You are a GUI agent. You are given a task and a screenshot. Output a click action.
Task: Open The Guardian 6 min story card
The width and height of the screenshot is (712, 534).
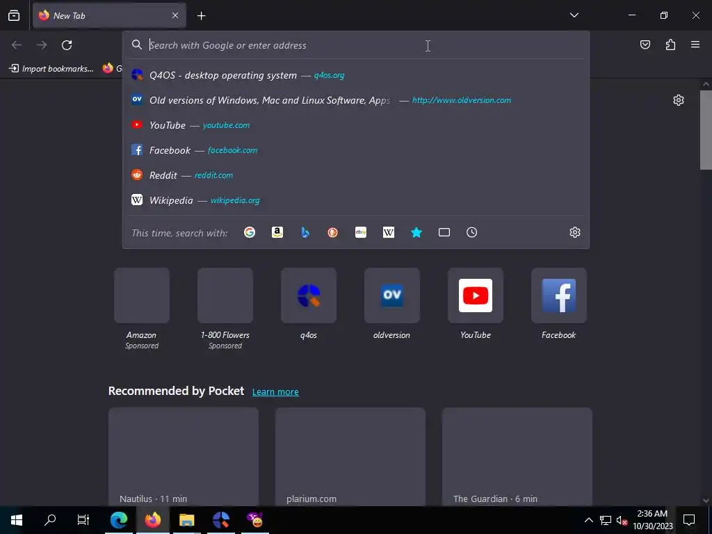tap(517, 457)
